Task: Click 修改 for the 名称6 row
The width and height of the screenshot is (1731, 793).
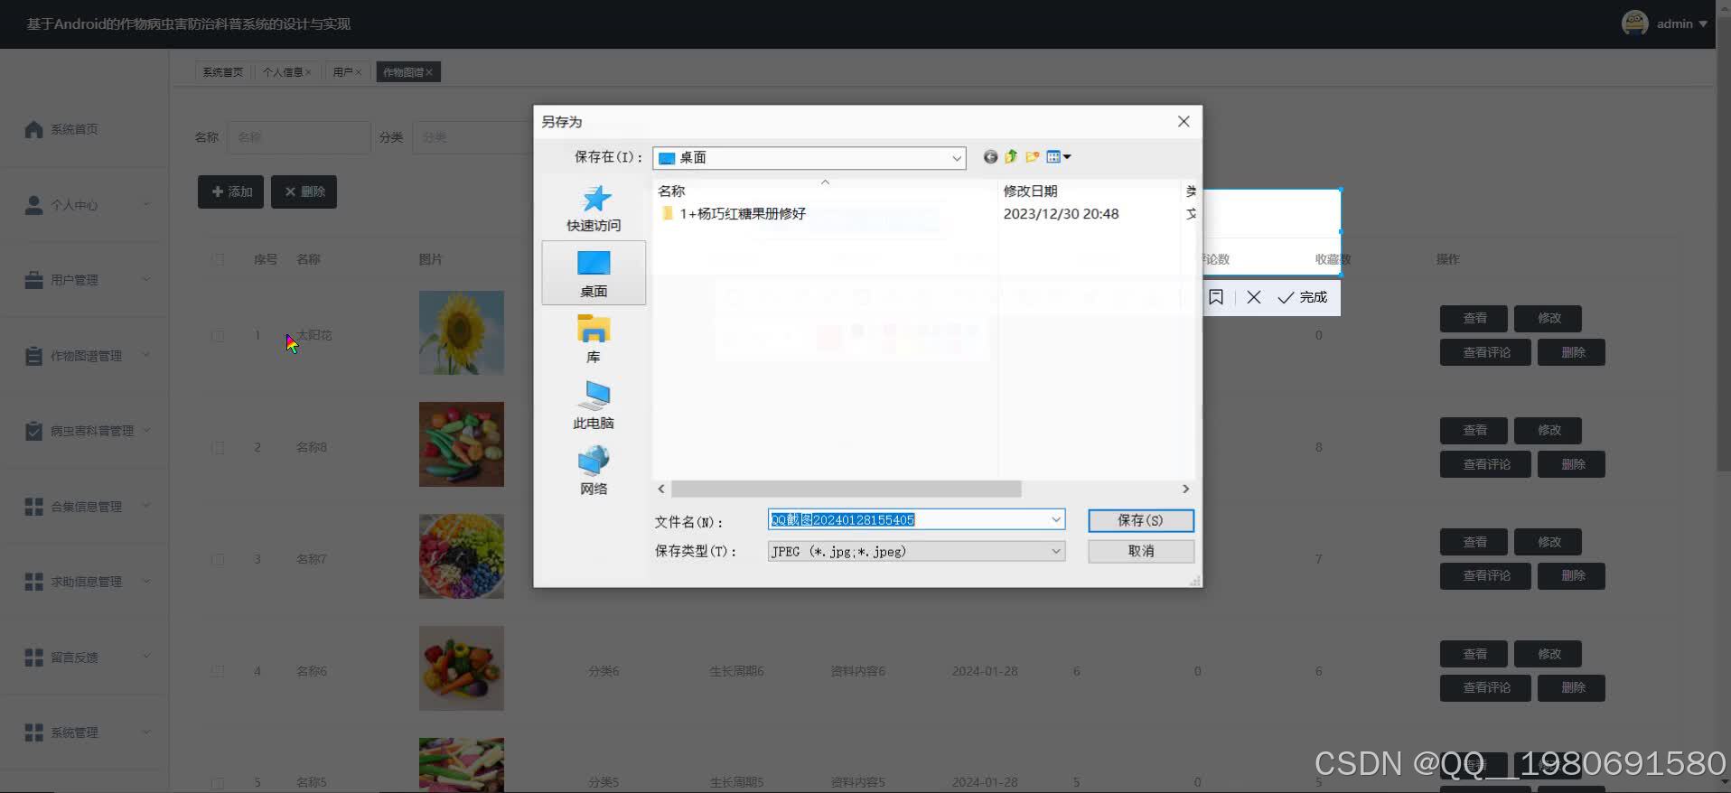Action: tap(1549, 654)
